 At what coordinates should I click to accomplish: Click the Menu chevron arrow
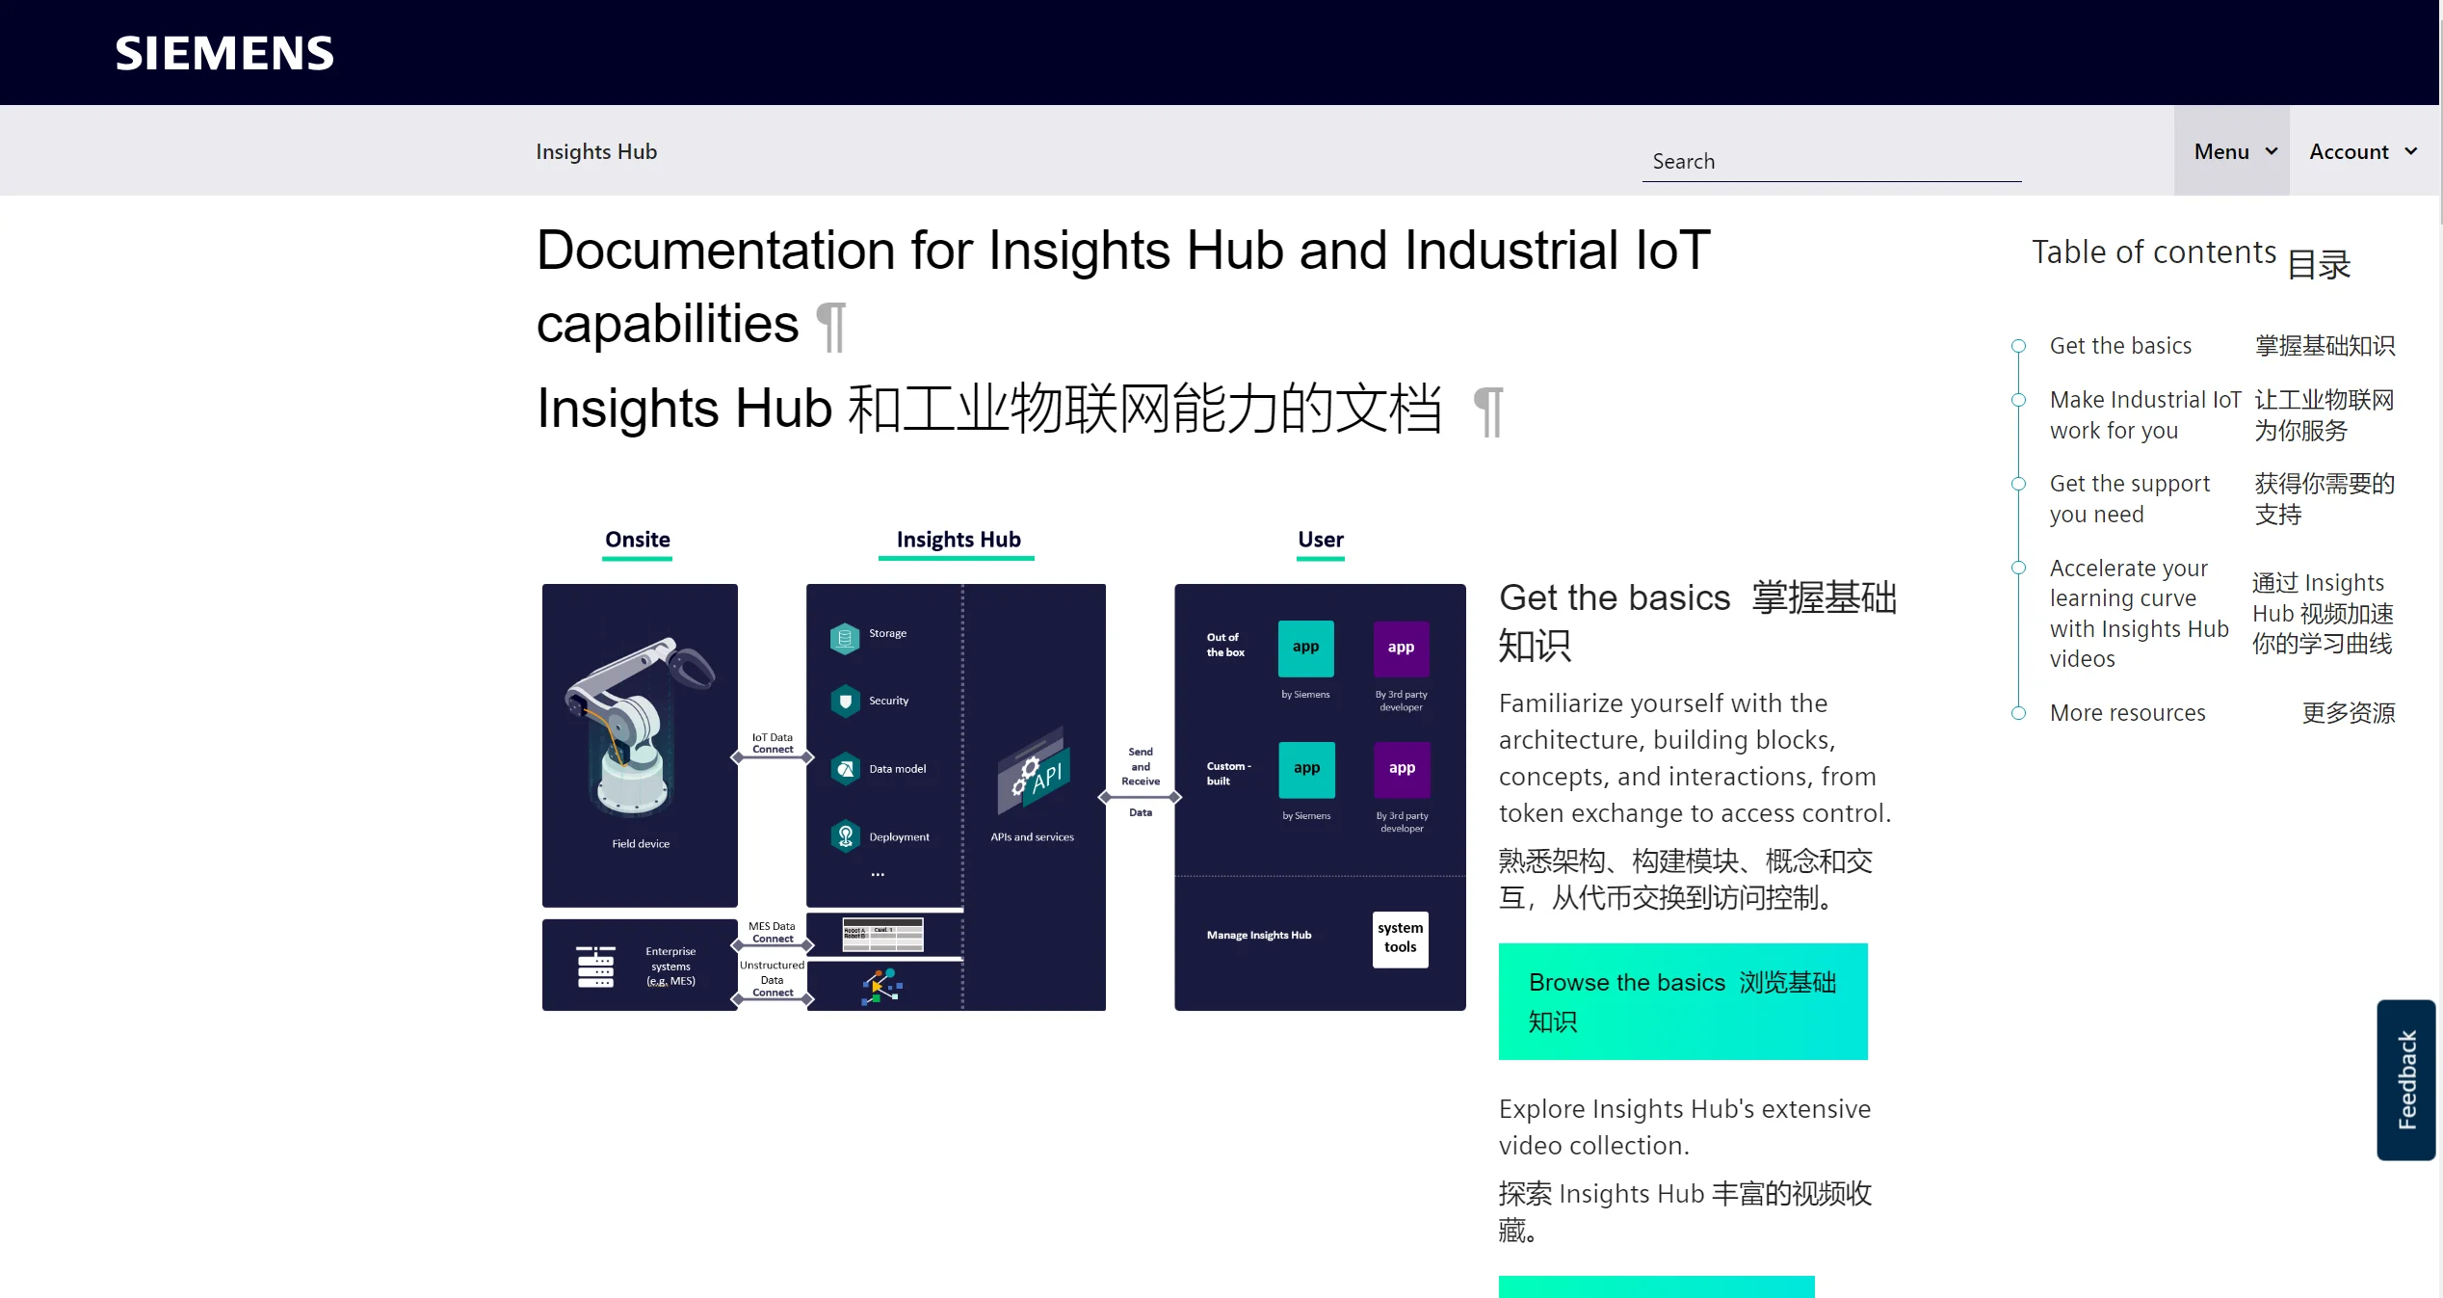point(2272,151)
